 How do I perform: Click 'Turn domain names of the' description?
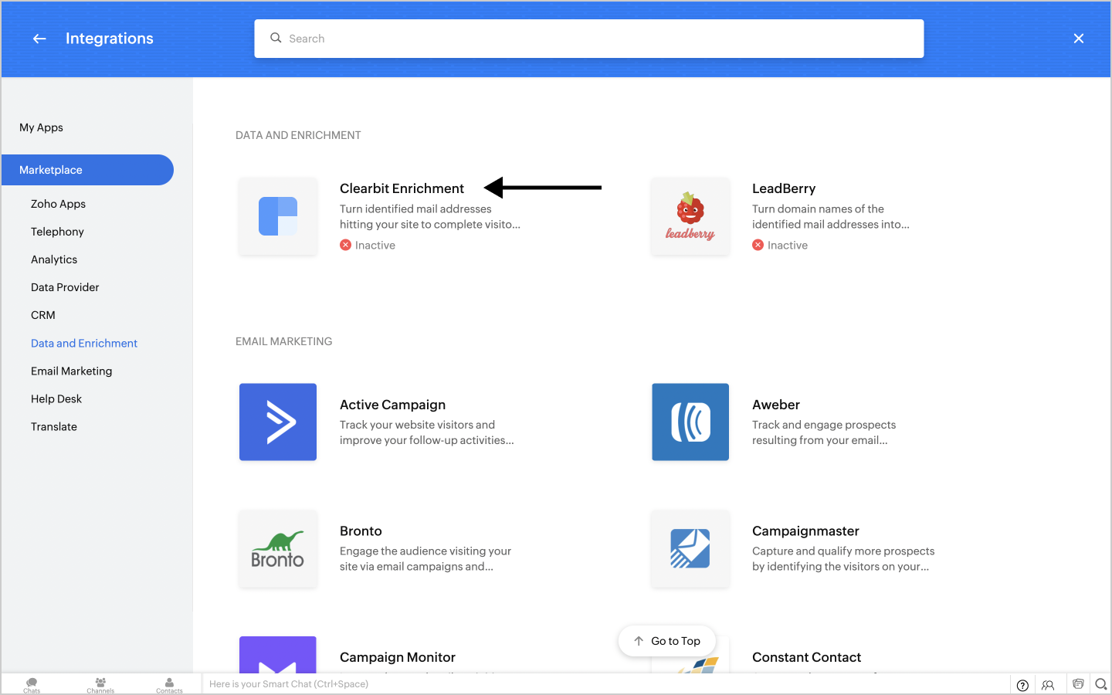click(818, 208)
